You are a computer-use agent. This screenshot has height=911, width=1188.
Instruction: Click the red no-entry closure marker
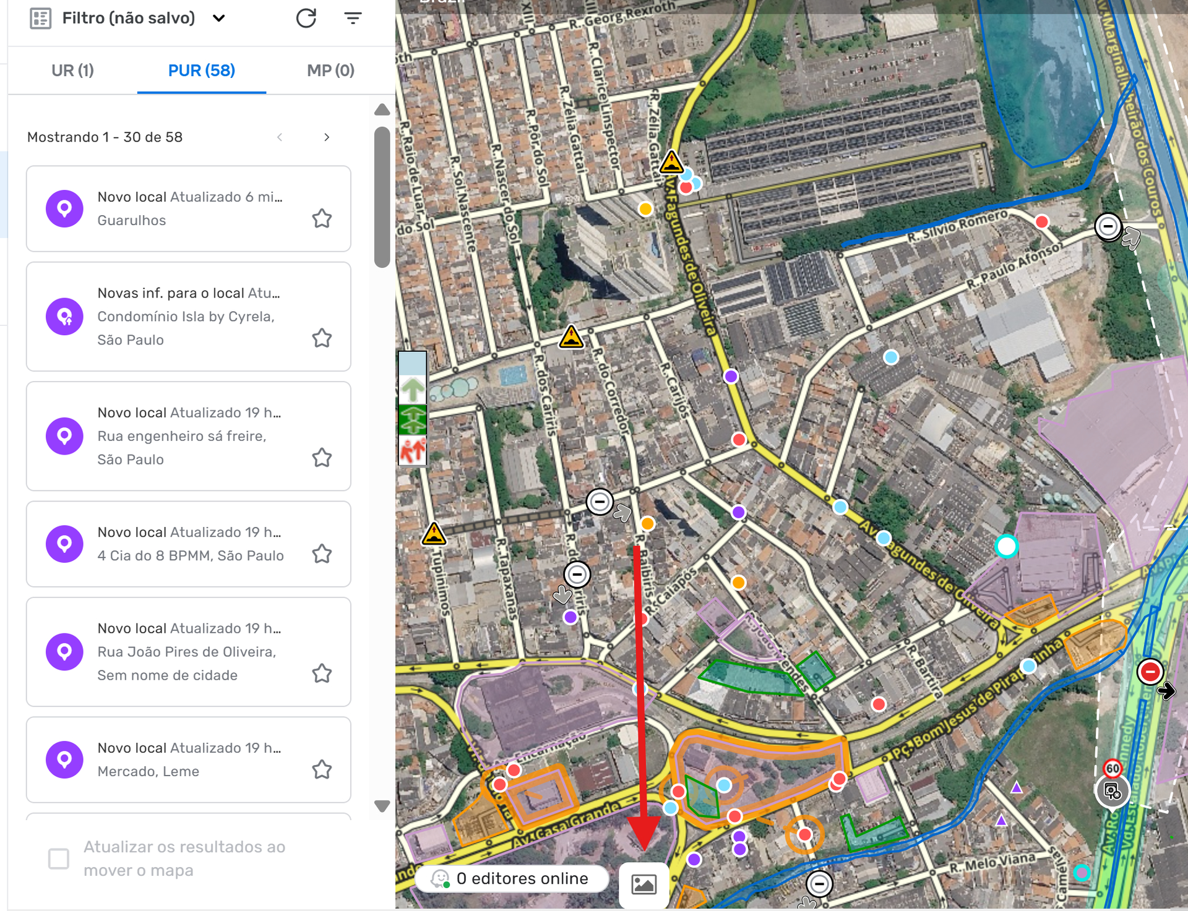1150,672
